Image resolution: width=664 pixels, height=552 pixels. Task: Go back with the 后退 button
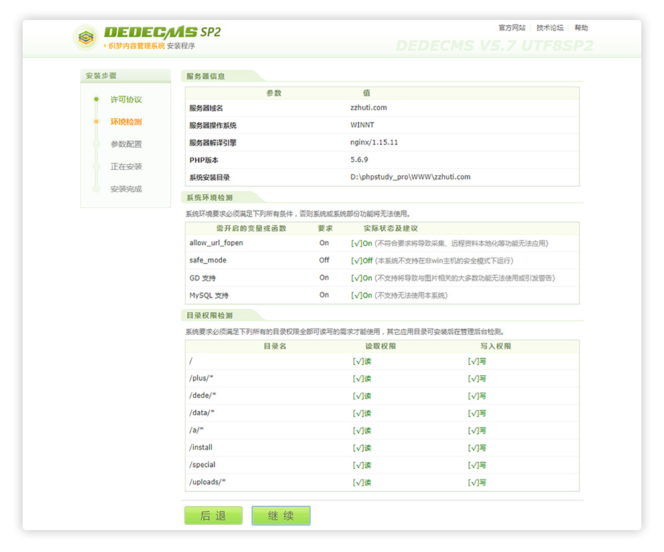[x=213, y=515]
